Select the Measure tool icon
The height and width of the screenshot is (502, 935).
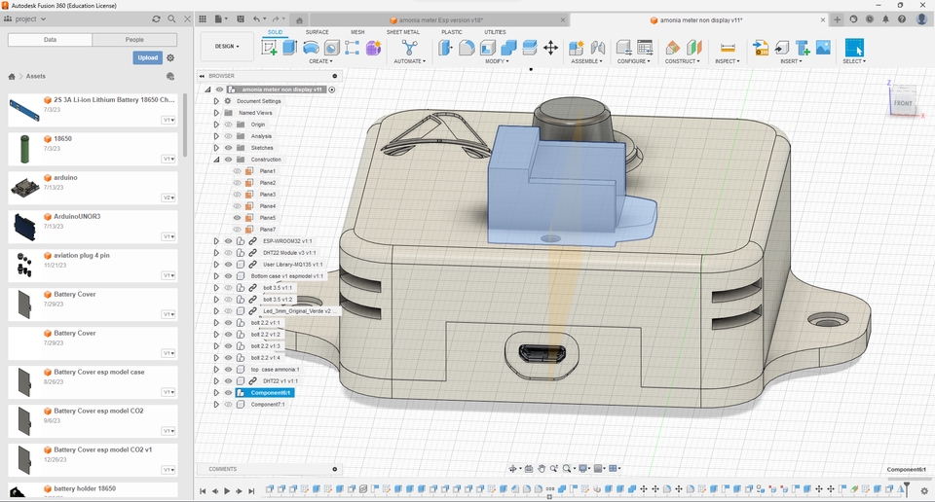728,48
